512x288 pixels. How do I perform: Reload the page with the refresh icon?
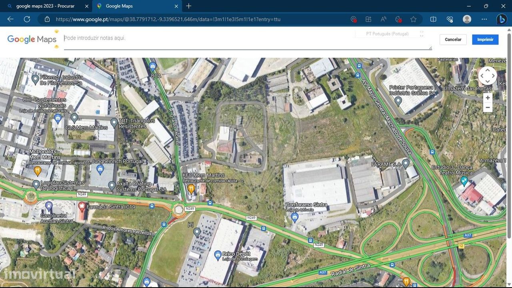(27, 19)
